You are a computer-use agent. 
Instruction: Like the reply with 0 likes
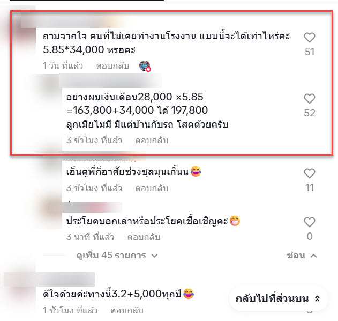310,222
